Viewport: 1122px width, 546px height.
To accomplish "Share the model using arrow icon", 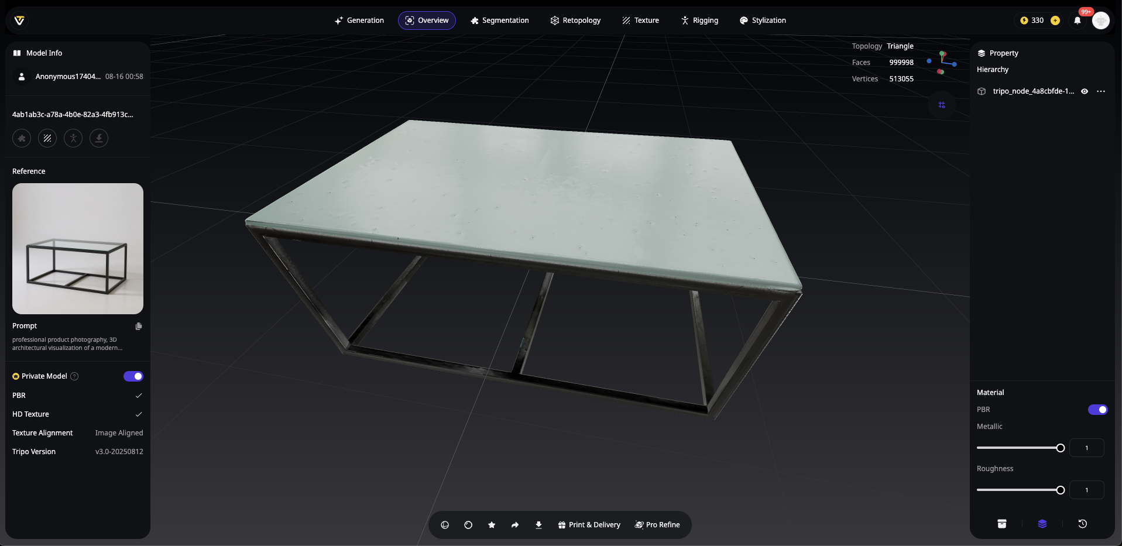I will [x=515, y=525].
